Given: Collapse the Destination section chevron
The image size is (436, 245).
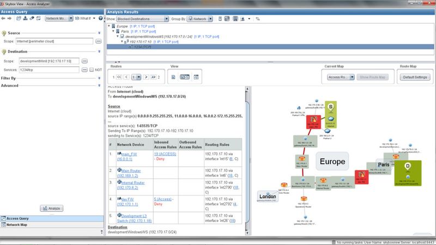Looking at the screenshot, I should (99, 52).
